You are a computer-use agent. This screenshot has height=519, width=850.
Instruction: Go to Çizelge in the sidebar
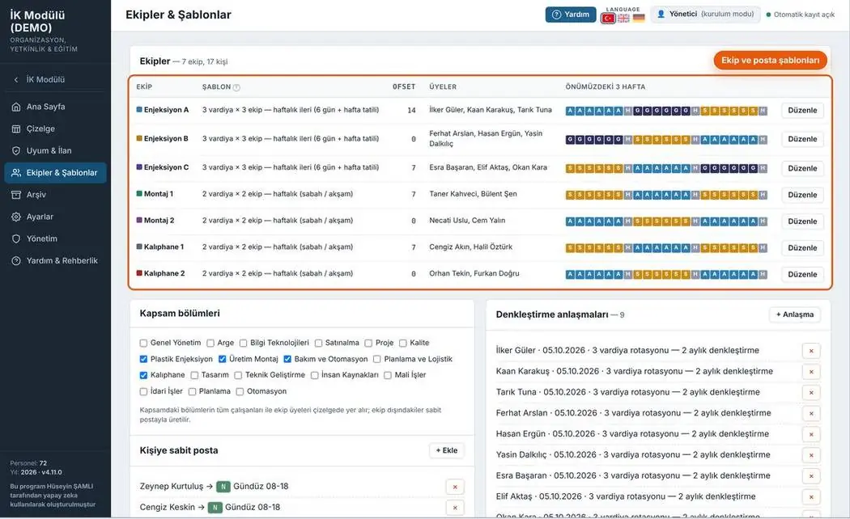pyautogui.click(x=55, y=129)
